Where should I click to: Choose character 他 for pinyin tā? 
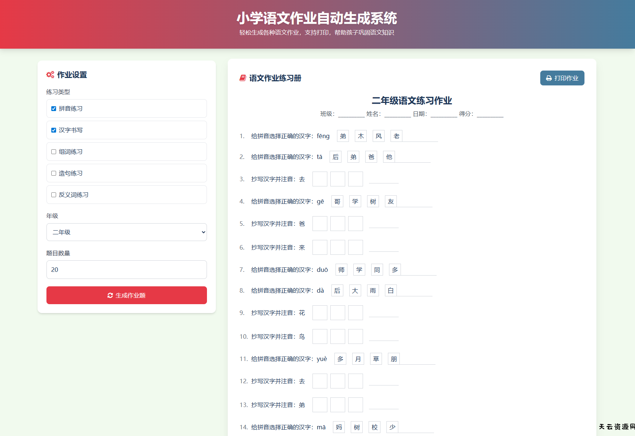[x=389, y=157]
